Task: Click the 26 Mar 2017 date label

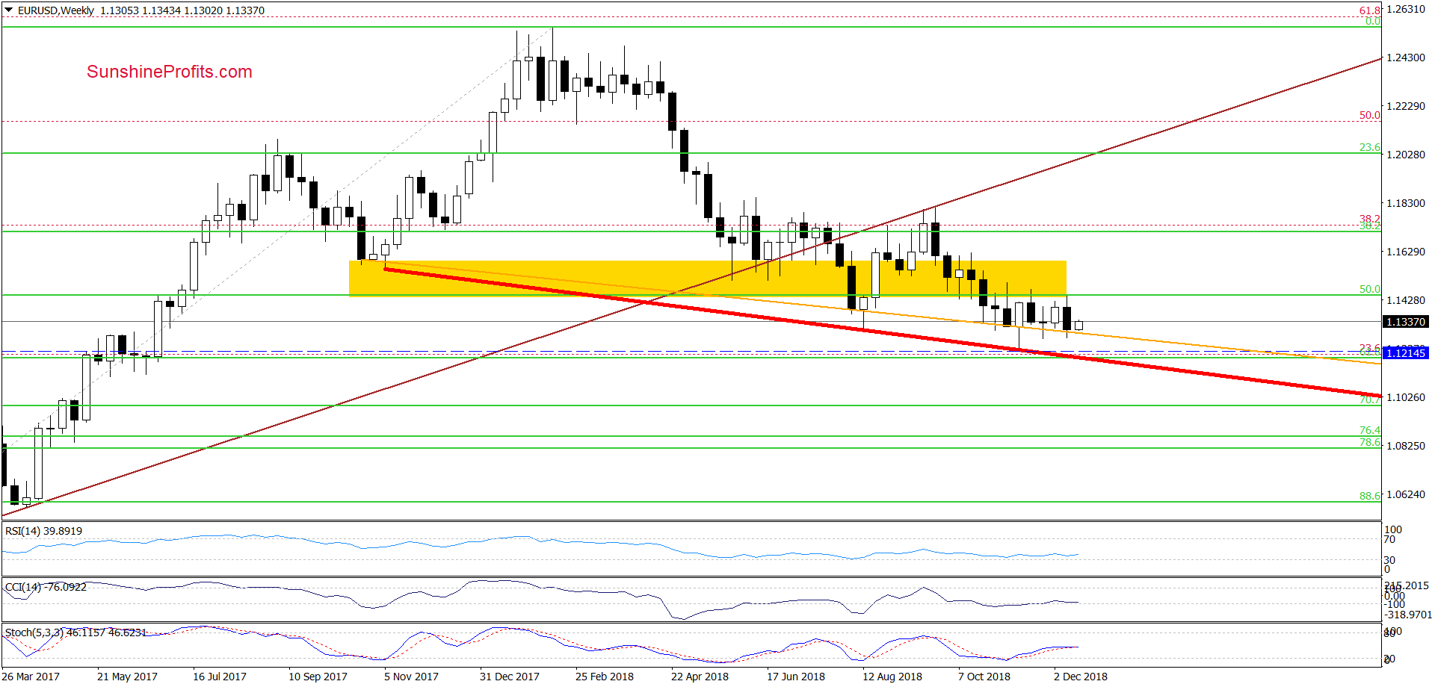Action: [31, 677]
